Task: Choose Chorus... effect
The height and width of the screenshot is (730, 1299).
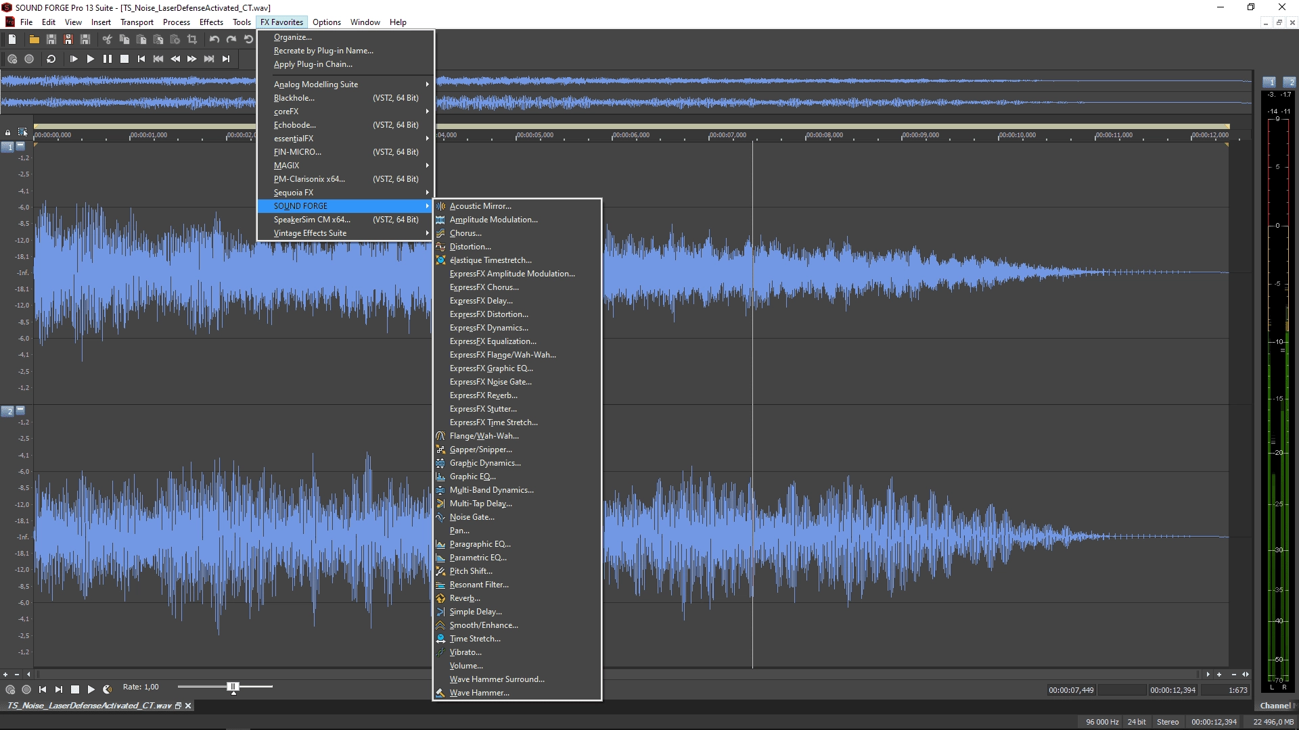Action: click(517, 233)
